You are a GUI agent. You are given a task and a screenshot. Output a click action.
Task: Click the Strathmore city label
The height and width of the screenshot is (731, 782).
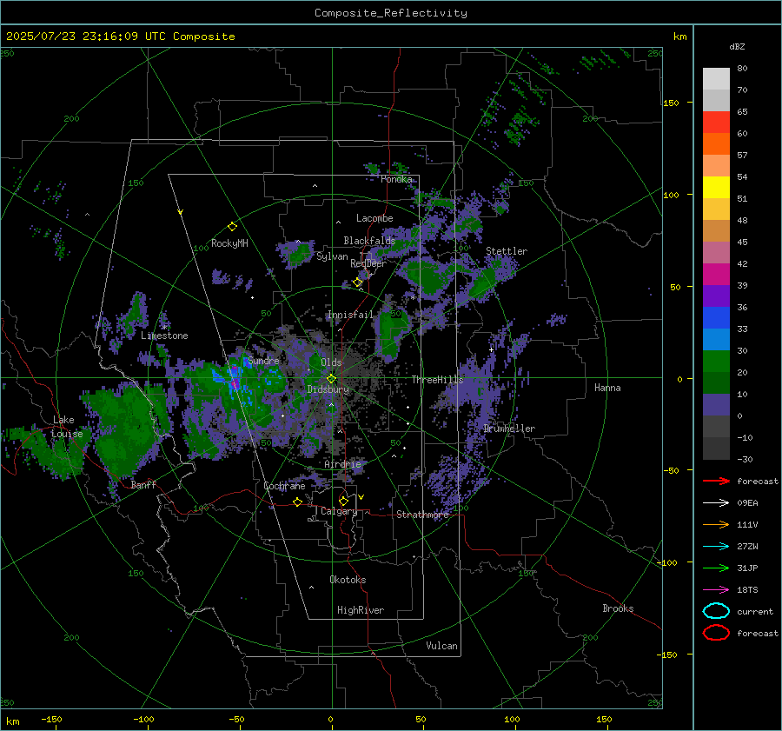click(x=422, y=515)
